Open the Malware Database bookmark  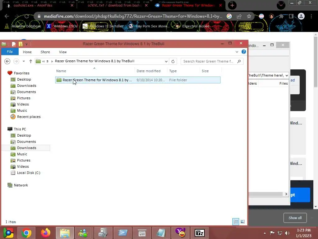click(x=23, y=26)
